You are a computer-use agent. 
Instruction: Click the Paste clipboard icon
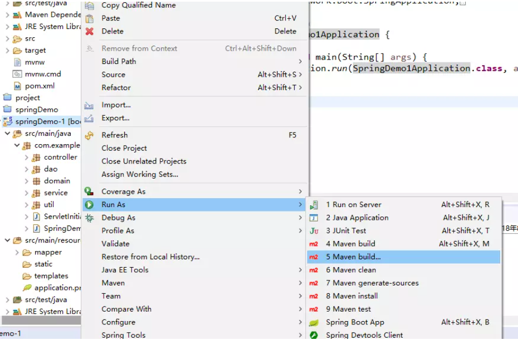89,18
